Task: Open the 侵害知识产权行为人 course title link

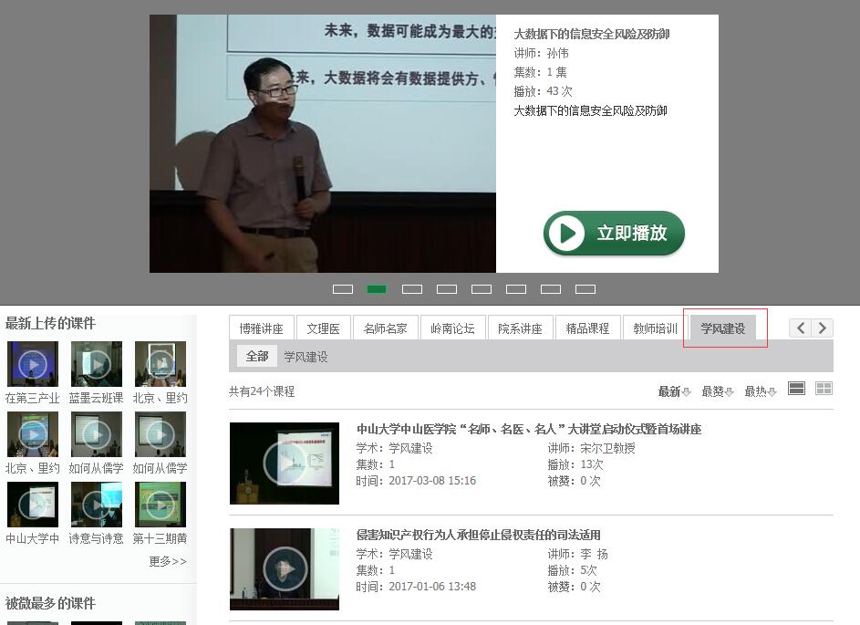Action: [478, 535]
